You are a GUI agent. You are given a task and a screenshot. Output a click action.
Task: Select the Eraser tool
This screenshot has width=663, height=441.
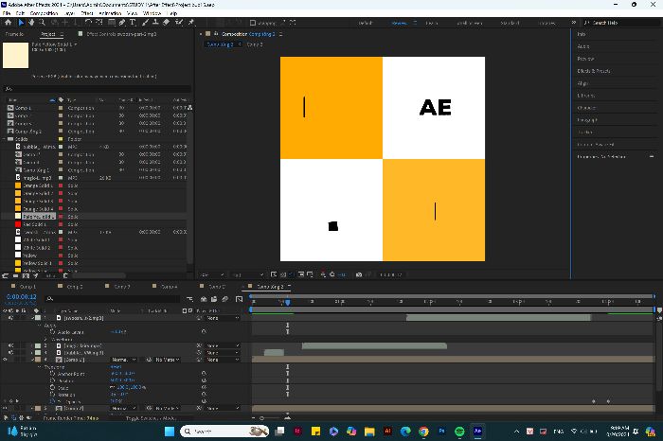(166, 23)
